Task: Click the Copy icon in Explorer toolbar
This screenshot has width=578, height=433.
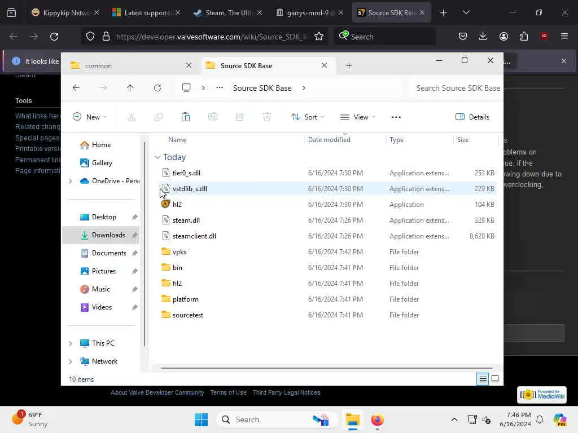Action: [159, 117]
